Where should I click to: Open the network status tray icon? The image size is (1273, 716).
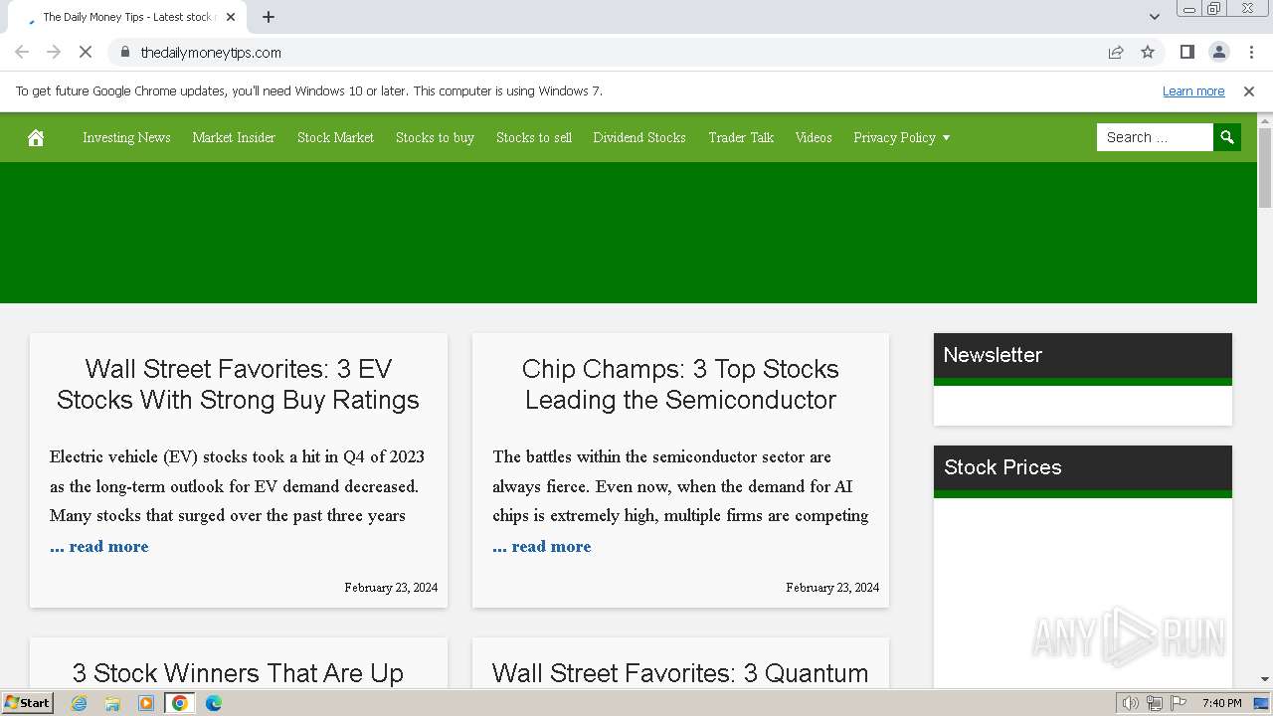point(1155,703)
